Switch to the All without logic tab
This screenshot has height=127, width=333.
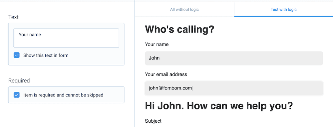pyautogui.click(x=184, y=9)
